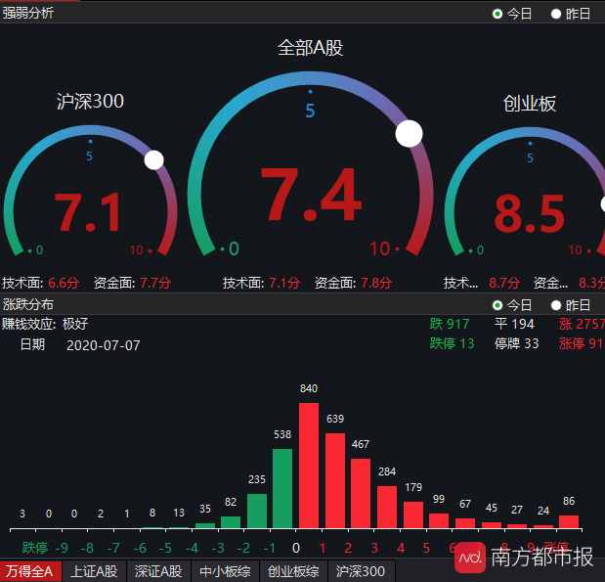Click the 创业板 gauge title
This screenshot has width=605, height=582.
(x=530, y=104)
